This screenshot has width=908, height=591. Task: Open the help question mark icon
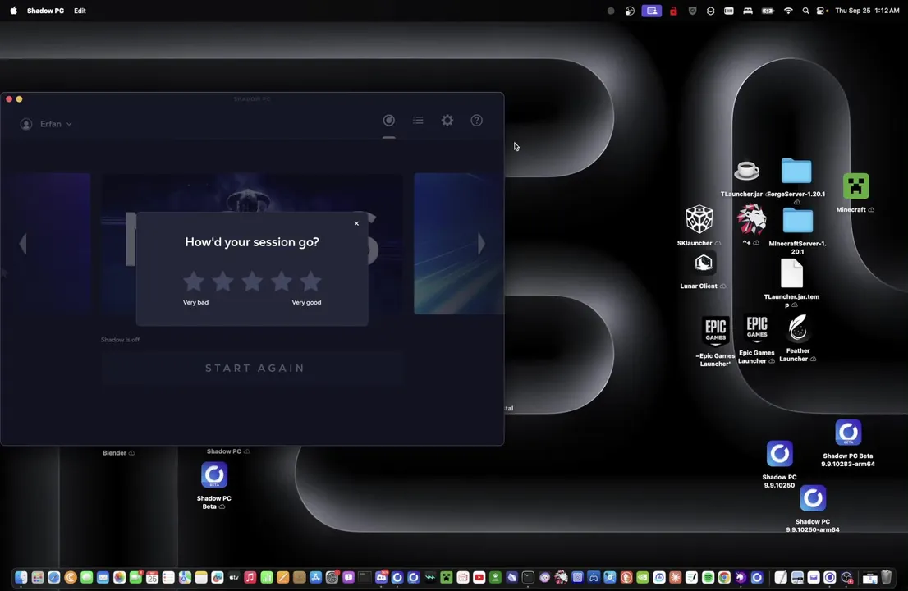[477, 121]
